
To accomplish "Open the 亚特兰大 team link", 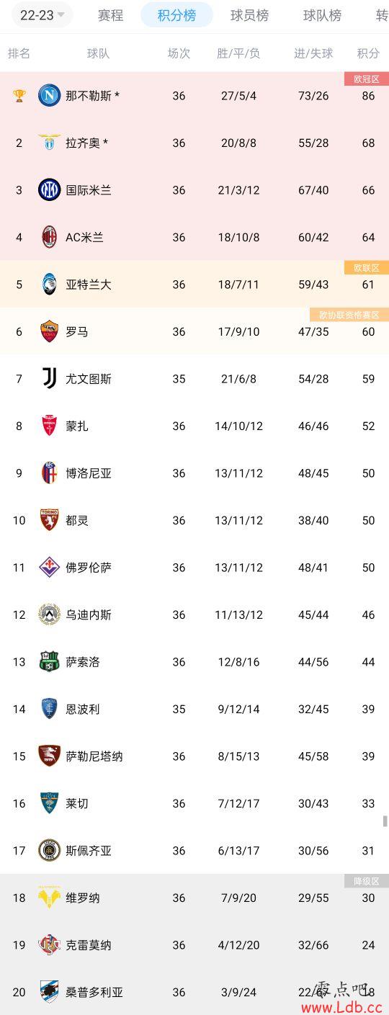I will tap(89, 285).
